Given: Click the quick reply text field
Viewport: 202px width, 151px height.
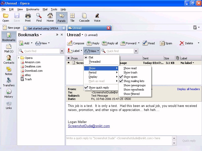Looking at the screenshot, I should tap(119, 140).
